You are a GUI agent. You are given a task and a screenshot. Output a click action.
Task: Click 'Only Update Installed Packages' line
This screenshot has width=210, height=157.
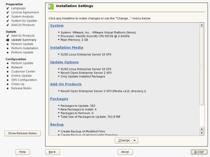pos(83,76)
